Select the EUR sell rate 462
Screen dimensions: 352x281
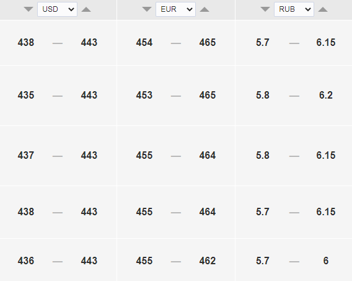pos(208,261)
